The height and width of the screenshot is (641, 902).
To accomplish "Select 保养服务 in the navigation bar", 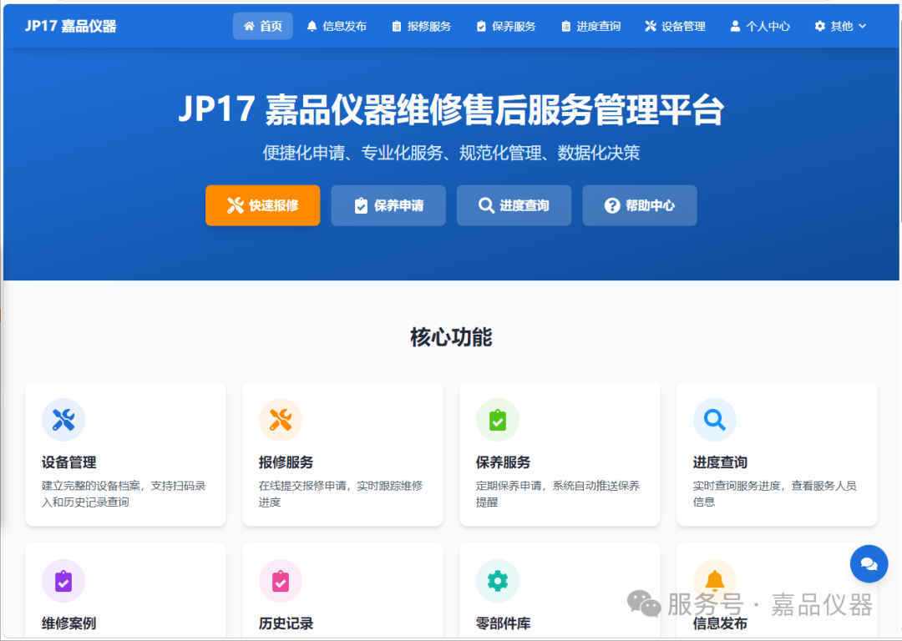I will (x=506, y=26).
